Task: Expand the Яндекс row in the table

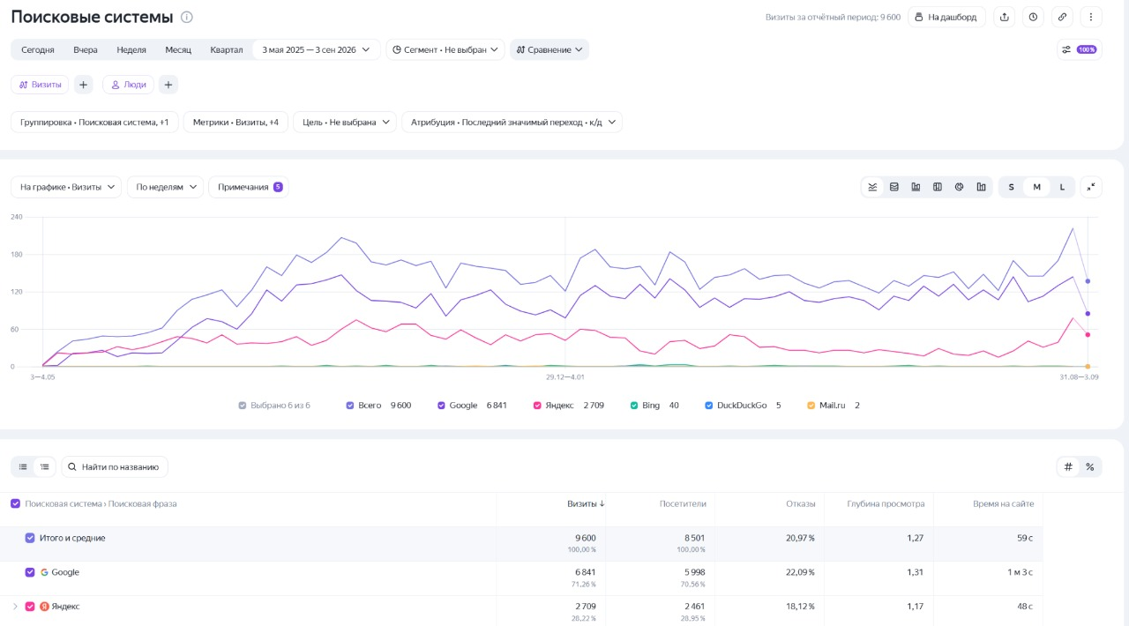Action: click(x=15, y=607)
